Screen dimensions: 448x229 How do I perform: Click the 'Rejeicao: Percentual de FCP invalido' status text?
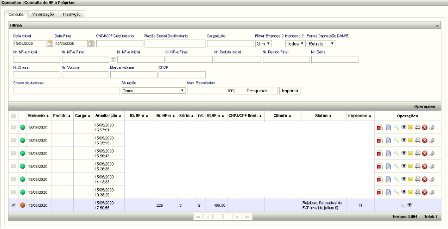(322, 205)
